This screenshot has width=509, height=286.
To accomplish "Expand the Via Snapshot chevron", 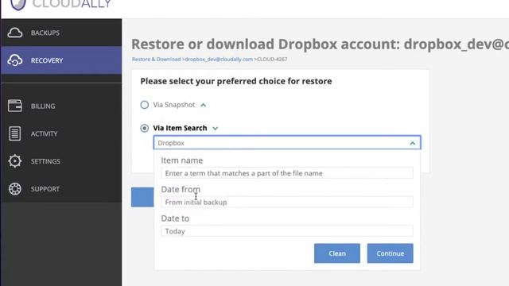I will coord(204,105).
